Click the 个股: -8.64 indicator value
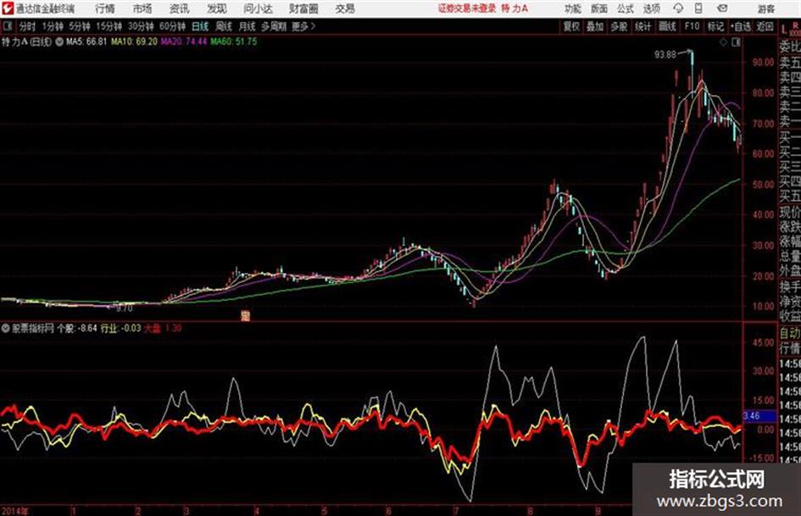 (x=76, y=328)
